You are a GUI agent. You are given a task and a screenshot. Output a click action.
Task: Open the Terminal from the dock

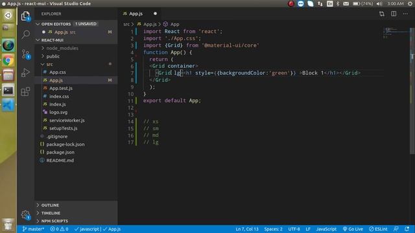(x=8, y=91)
